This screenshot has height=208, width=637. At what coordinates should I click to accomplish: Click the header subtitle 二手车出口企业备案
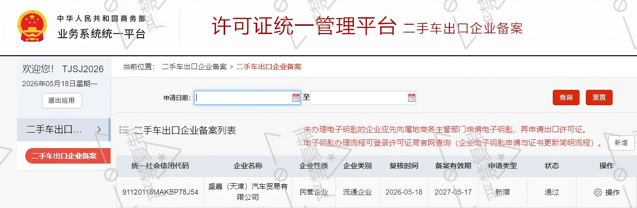[463, 28]
